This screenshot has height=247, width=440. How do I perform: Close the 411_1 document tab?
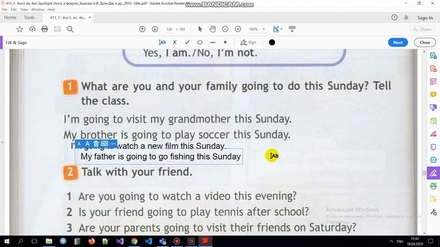[x=90, y=17]
